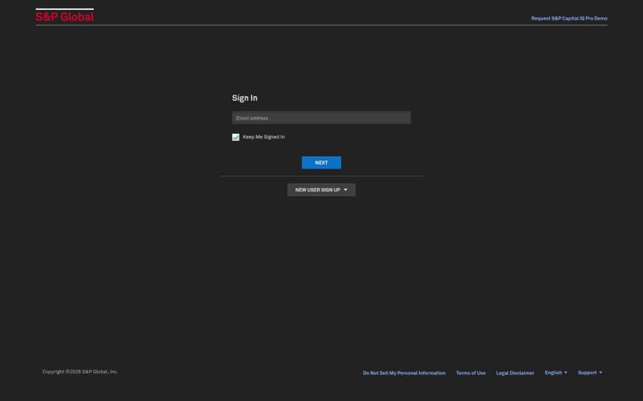Open the Legal Disclaimer link
Image resolution: width=643 pixels, height=401 pixels.
515,372
